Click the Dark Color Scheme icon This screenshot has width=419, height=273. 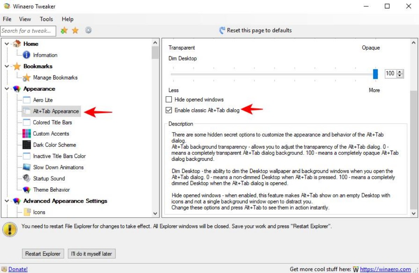[x=27, y=145]
